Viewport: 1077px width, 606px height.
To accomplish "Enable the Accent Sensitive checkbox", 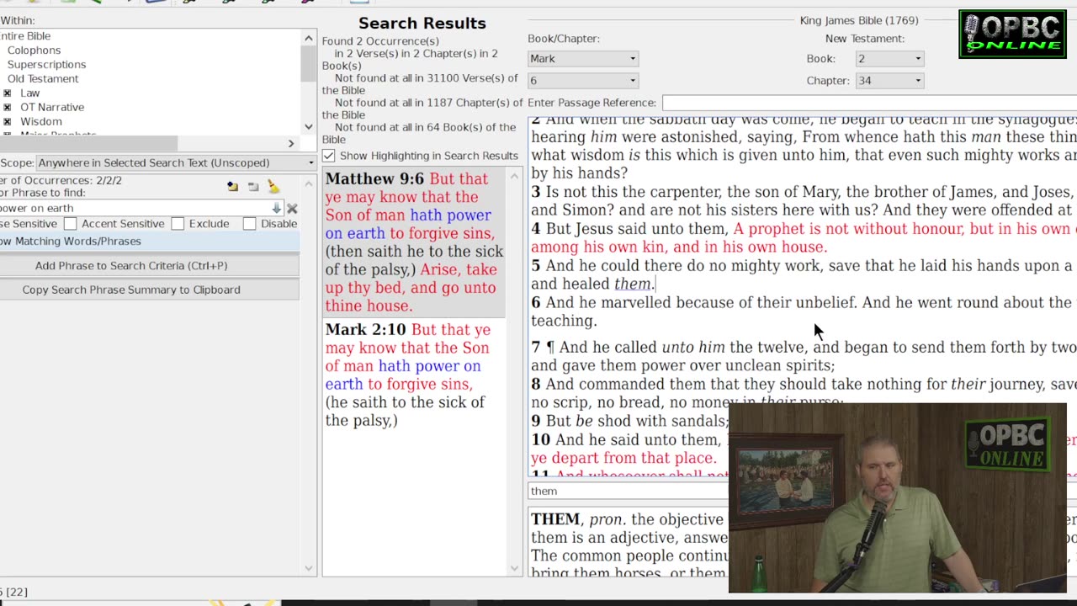I will (71, 224).
